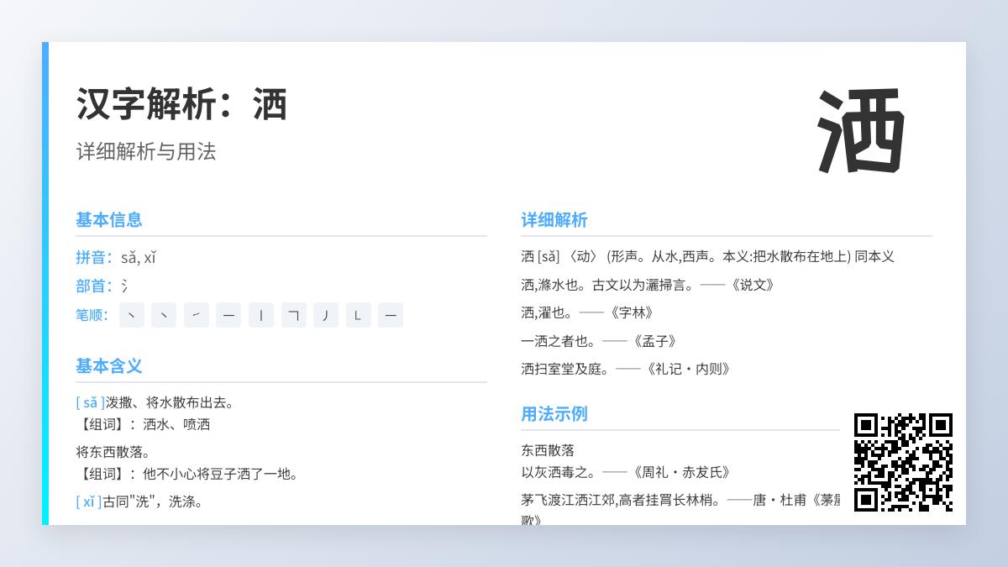Click the first dot stroke box in 笔顺
The image size is (1008, 567).
[x=132, y=315]
